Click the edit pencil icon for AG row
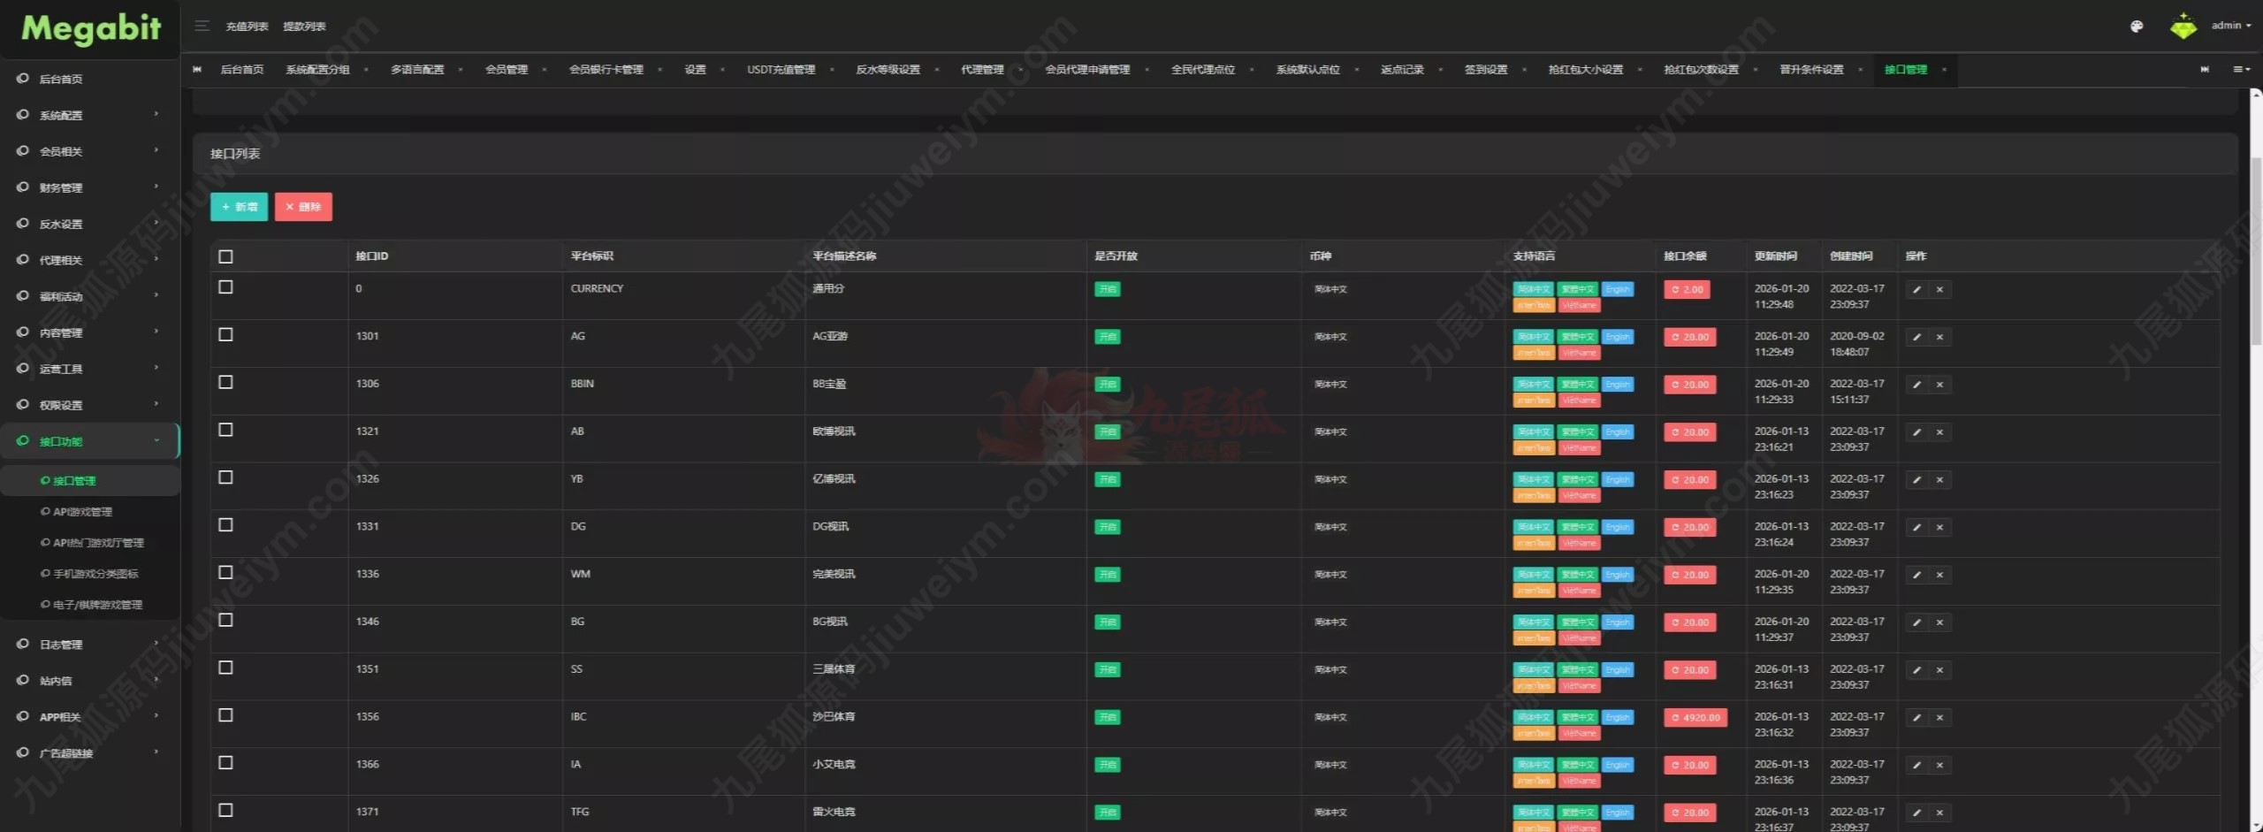The image size is (2263, 832). click(1916, 337)
